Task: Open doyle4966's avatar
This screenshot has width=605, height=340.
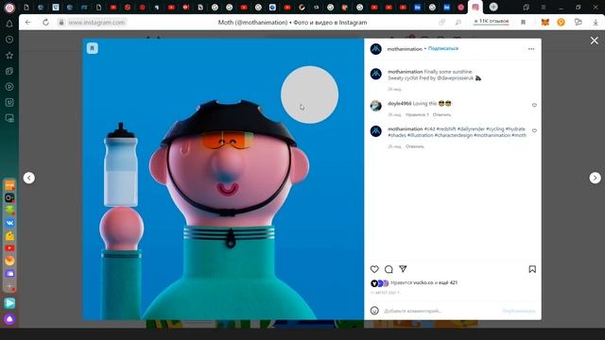Action: (376, 105)
